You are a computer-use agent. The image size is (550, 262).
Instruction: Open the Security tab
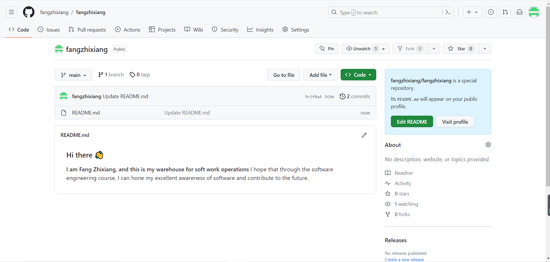[x=225, y=30]
